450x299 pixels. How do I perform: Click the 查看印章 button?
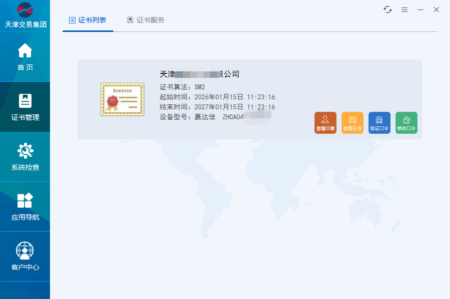pos(325,123)
